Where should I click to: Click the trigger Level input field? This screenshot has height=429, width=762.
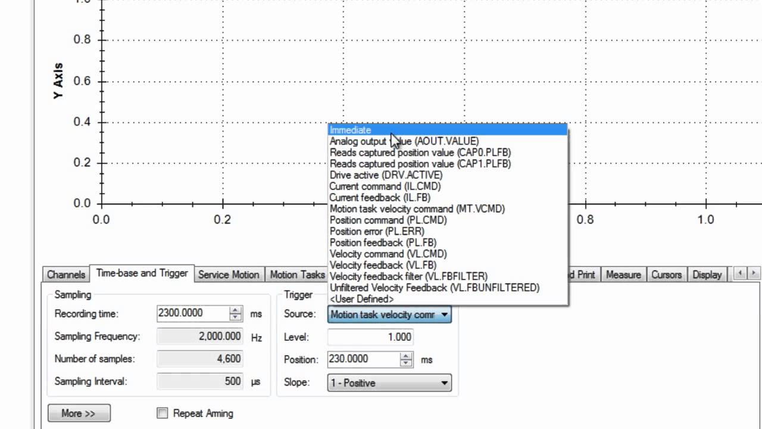pyautogui.click(x=371, y=337)
